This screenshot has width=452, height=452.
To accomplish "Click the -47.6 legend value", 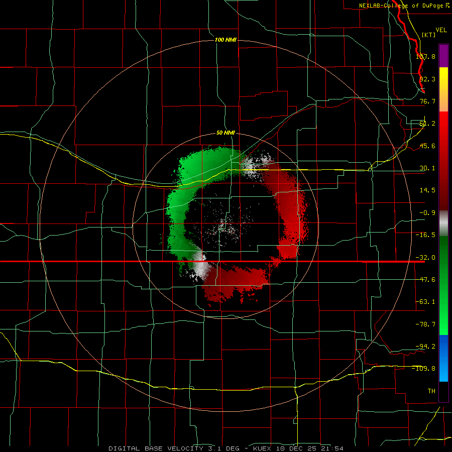I will click(x=425, y=280).
